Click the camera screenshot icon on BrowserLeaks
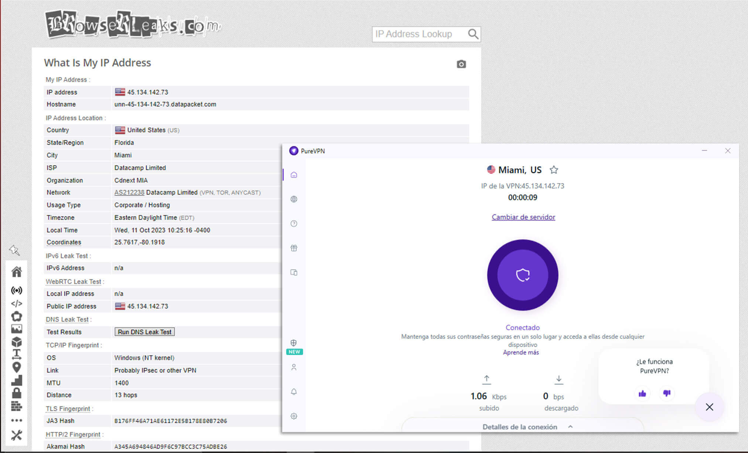748x453 pixels. tap(461, 64)
